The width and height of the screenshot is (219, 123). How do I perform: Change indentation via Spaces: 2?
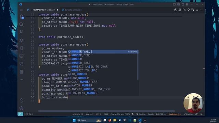coord(89,114)
